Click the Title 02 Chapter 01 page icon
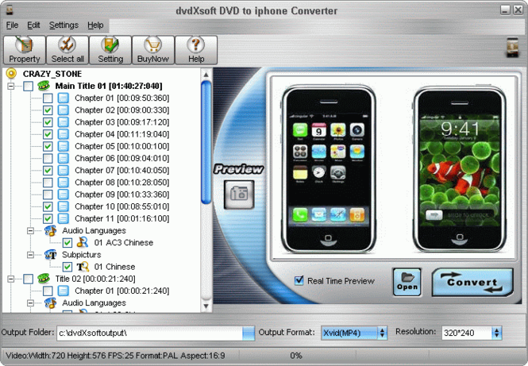 [63, 291]
